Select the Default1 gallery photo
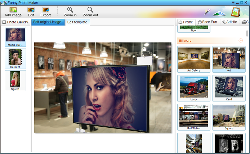This screenshot has height=154, width=250. 15,58
